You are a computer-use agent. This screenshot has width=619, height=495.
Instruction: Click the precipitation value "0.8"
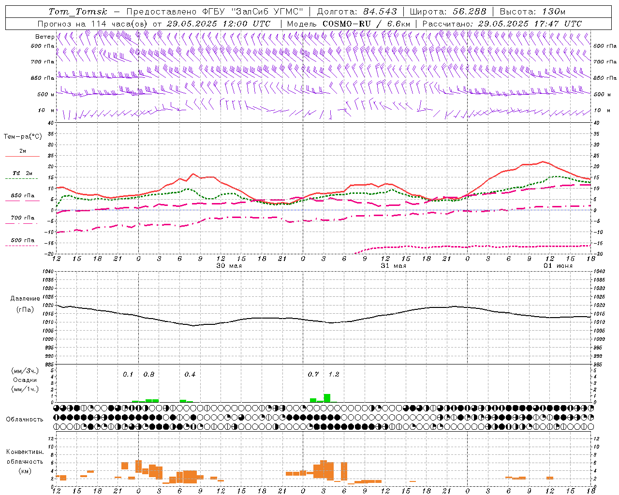coord(148,374)
